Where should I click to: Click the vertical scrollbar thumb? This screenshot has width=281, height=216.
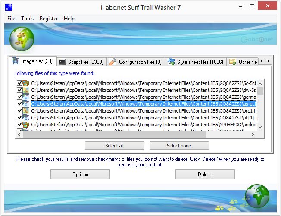point(260,91)
